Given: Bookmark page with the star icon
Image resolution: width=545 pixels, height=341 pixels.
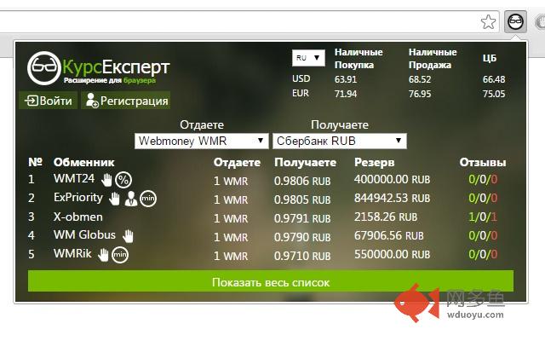Looking at the screenshot, I should [488, 22].
